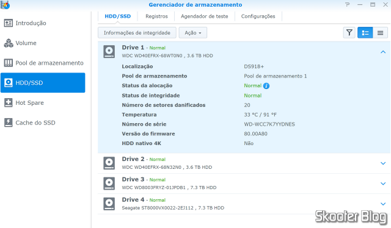Switch to the HDD/SSD tab
The height and width of the screenshot is (228, 391).
pyautogui.click(x=118, y=16)
